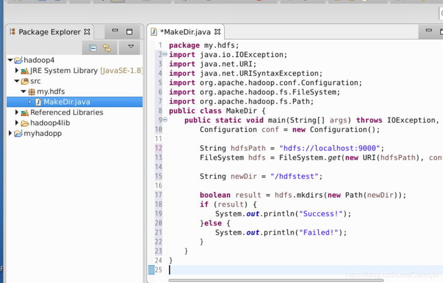Select the *MakeDir.java editor tab
Viewport: 443px width, 283px height.
click(x=185, y=32)
